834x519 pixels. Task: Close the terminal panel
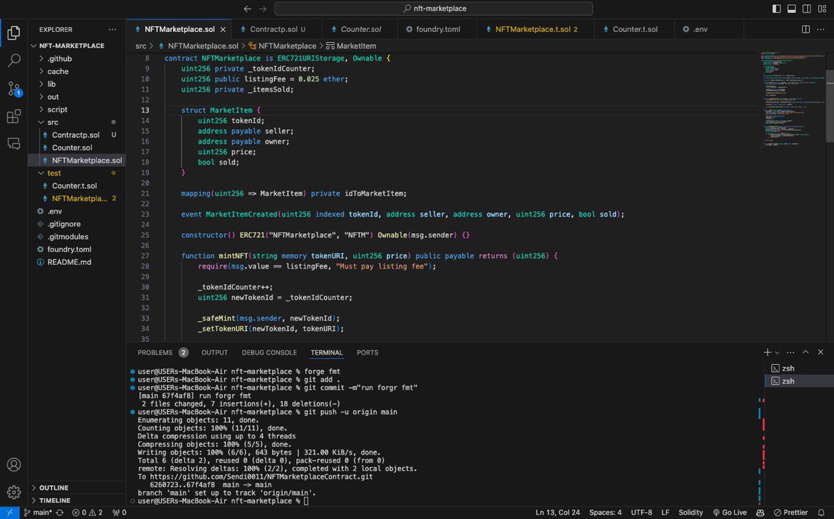click(x=821, y=352)
